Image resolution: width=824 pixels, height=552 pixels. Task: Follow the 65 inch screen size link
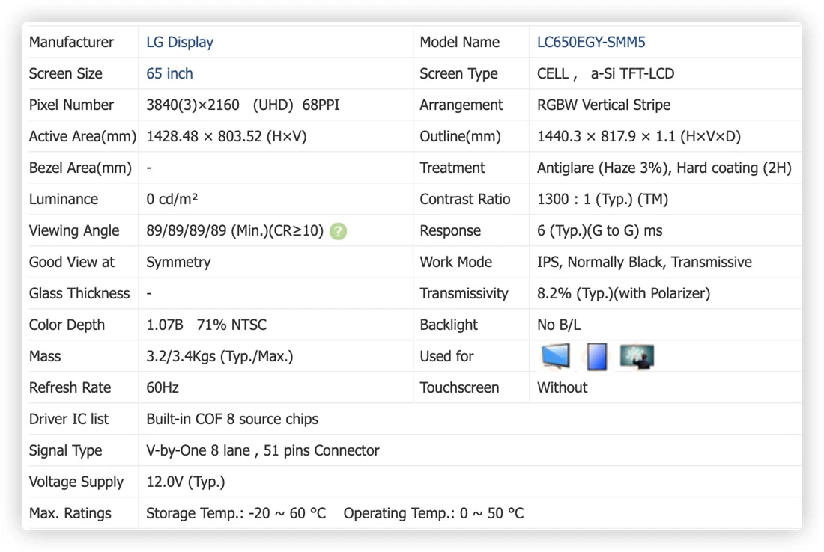click(169, 73)
